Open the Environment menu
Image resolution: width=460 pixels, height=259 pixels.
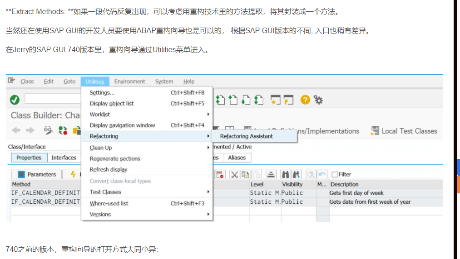coord(129,82)
